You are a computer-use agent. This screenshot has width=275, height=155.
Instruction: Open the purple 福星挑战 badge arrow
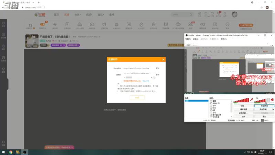tap(64, 45)
